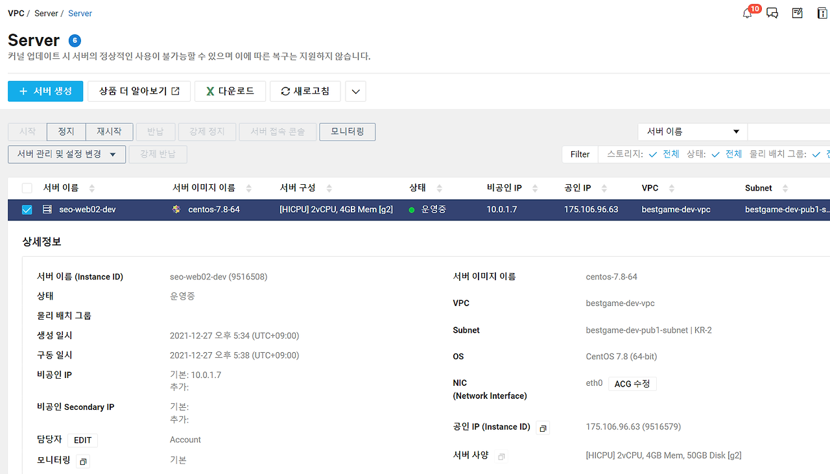Click the CentOS image icon in the row
The width and height of the screenshot is (830, 474).
click(x=176, y=209)
